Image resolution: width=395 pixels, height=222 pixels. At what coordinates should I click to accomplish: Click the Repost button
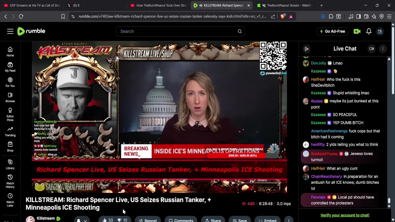click(x=148, y=220)
